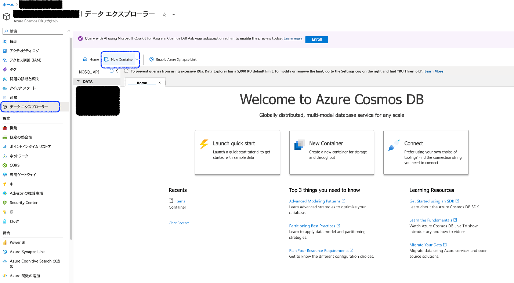The width and height of the screenshot is (514, 283).
Task: Open アクティビティ ログ sidebar icon
Action: tap(5, 51)
